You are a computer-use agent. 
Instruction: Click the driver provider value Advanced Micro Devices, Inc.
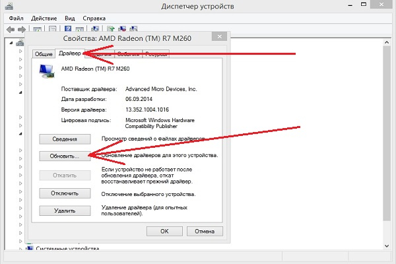(161, 89)
